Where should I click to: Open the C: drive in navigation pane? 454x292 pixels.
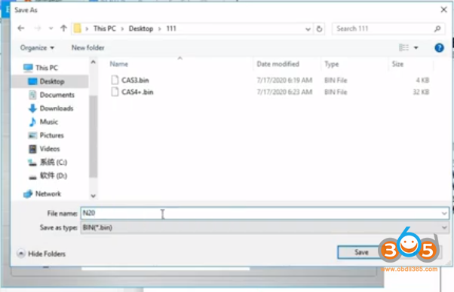(x=54, y=163)
